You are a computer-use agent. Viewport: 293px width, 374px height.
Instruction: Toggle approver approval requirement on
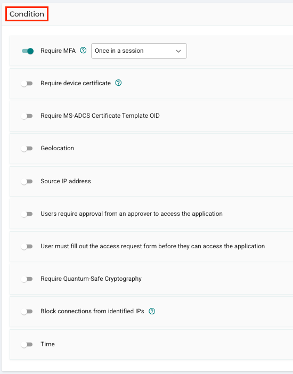(x=27, y=214)
